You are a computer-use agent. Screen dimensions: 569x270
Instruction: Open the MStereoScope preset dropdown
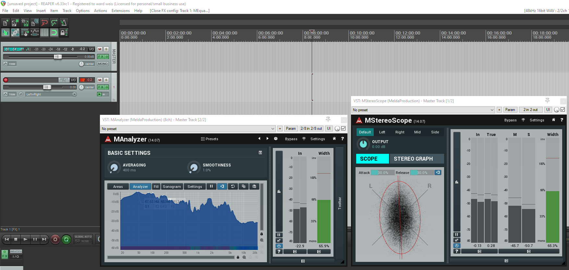pyautogui.click(x=423, y=110)
